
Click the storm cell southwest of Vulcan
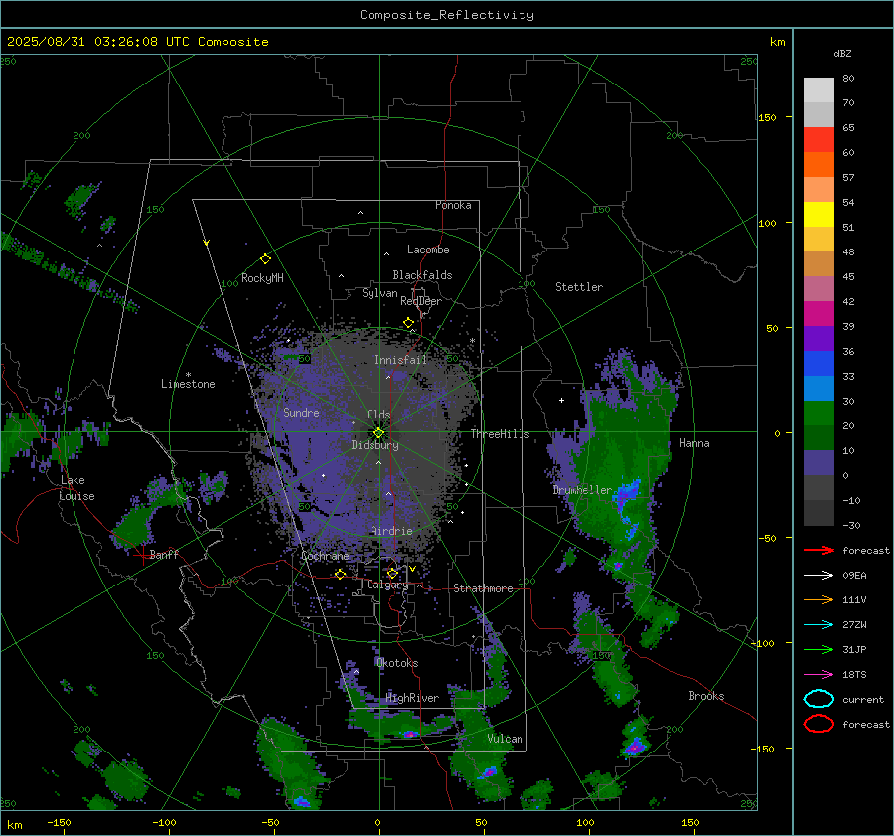click(488, 772)
